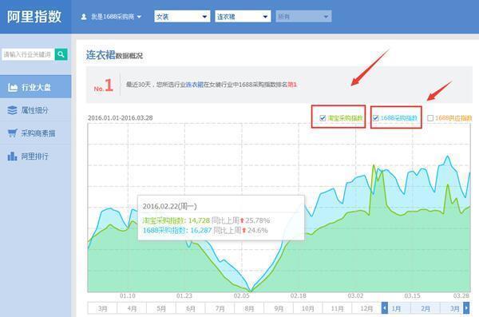Click the 采购商素描 shopping cart icon
The height and width of the screenshot is (317, 479).
[x=12, y=133]
